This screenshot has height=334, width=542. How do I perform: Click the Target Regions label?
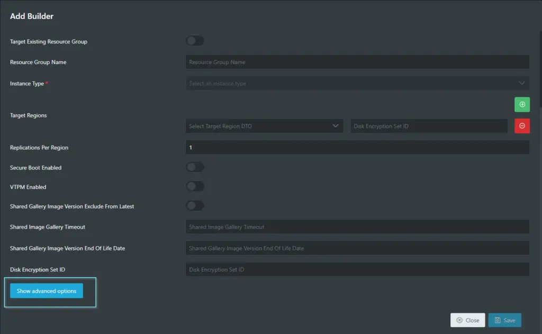29,115
